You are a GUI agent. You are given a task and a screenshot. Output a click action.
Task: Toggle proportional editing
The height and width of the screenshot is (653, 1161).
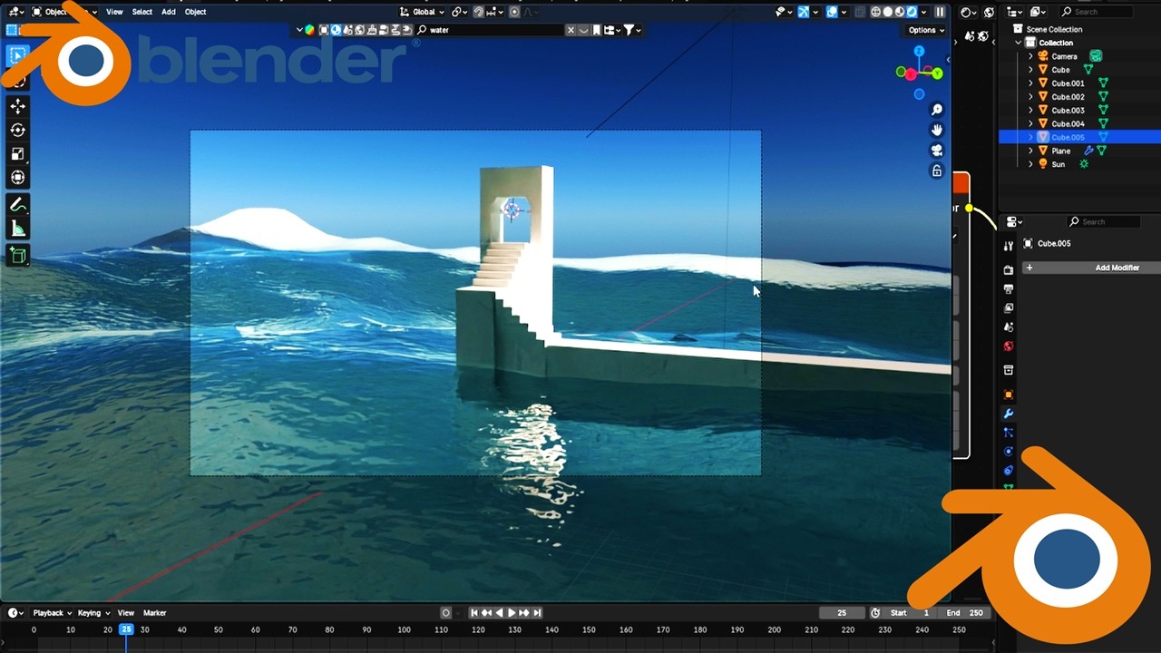point(514,12)
